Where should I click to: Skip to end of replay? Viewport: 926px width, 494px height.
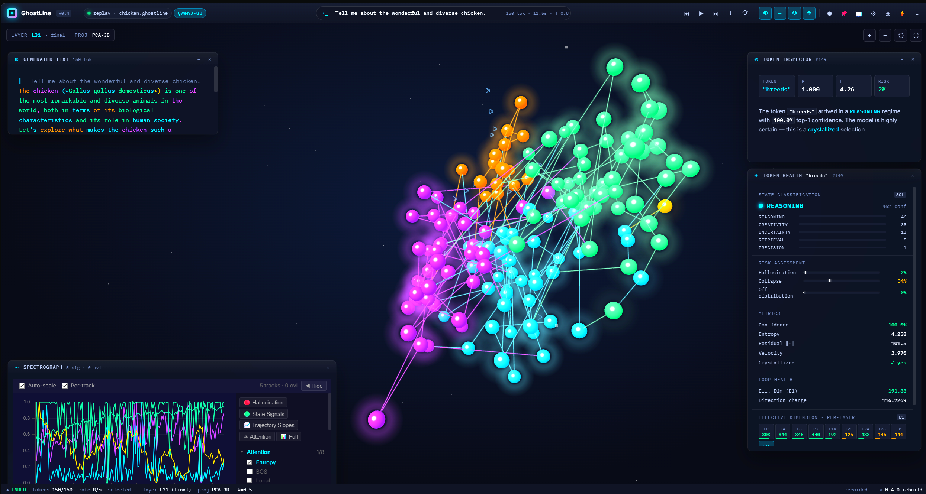tap(716, 13)
